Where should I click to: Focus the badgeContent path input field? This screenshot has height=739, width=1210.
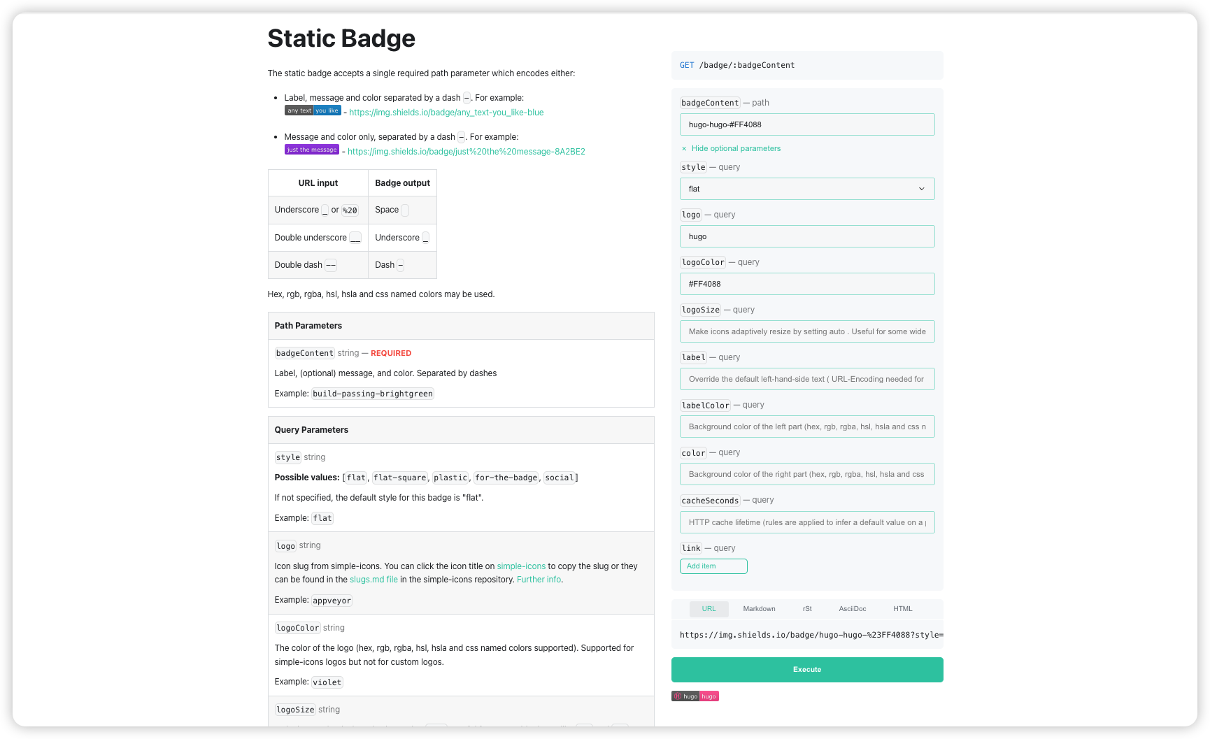[x=806, y=124]
